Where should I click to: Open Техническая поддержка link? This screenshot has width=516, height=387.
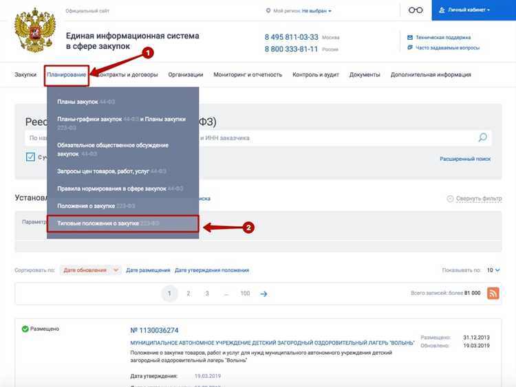pos(443,38)
